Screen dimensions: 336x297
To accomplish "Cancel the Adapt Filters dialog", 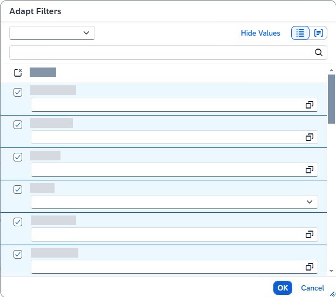I will point(312,288).
